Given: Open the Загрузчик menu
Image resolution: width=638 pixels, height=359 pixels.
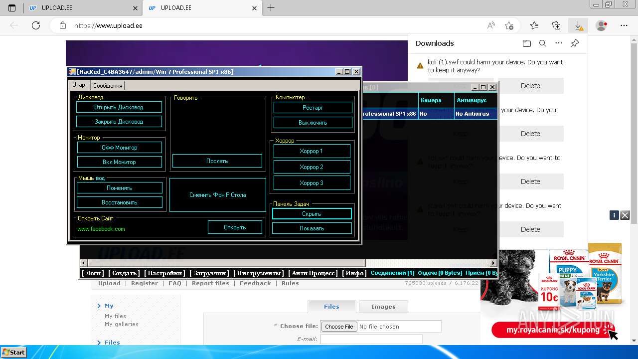Looking at the screenshot, I should (209, 273).
